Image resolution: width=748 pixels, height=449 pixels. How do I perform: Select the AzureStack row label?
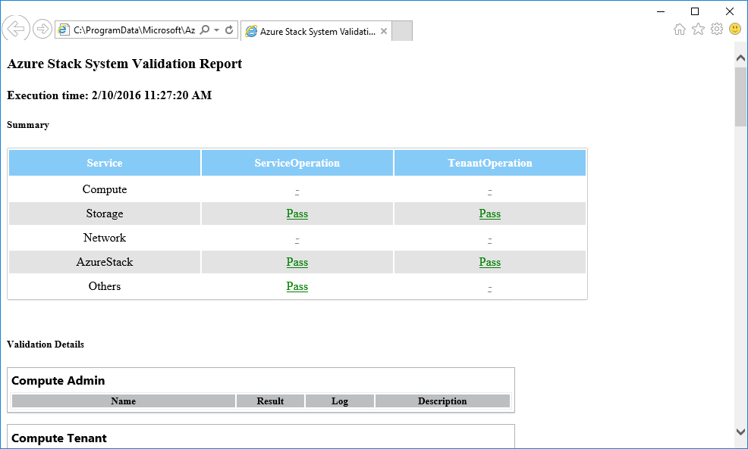105,262
